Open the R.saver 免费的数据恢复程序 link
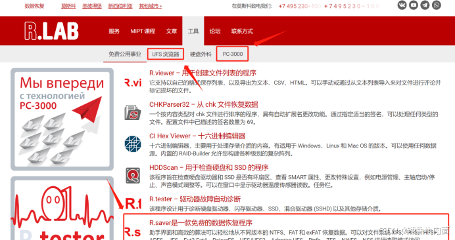This screenshot has width=455, height=240. tap(201, 223)
